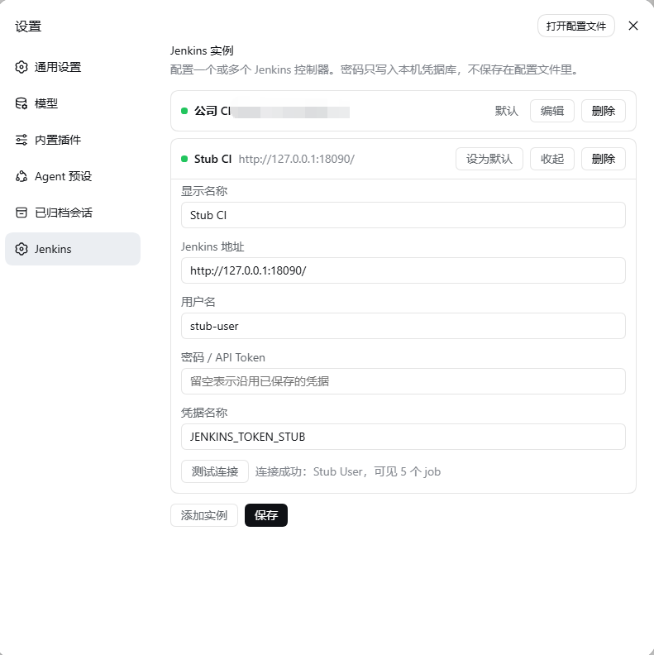Open 通用设置 settings section
The width and height of the screenshot is (654, 655).
point(73,67)
